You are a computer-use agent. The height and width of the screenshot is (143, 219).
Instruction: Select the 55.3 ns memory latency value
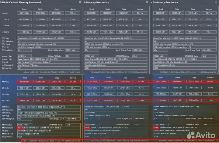click(x=140, y=13)
